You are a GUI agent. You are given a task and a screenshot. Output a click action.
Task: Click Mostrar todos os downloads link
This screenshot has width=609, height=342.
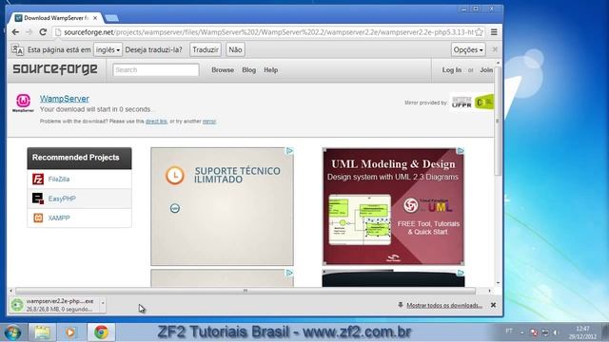click(x=444, y=306)
